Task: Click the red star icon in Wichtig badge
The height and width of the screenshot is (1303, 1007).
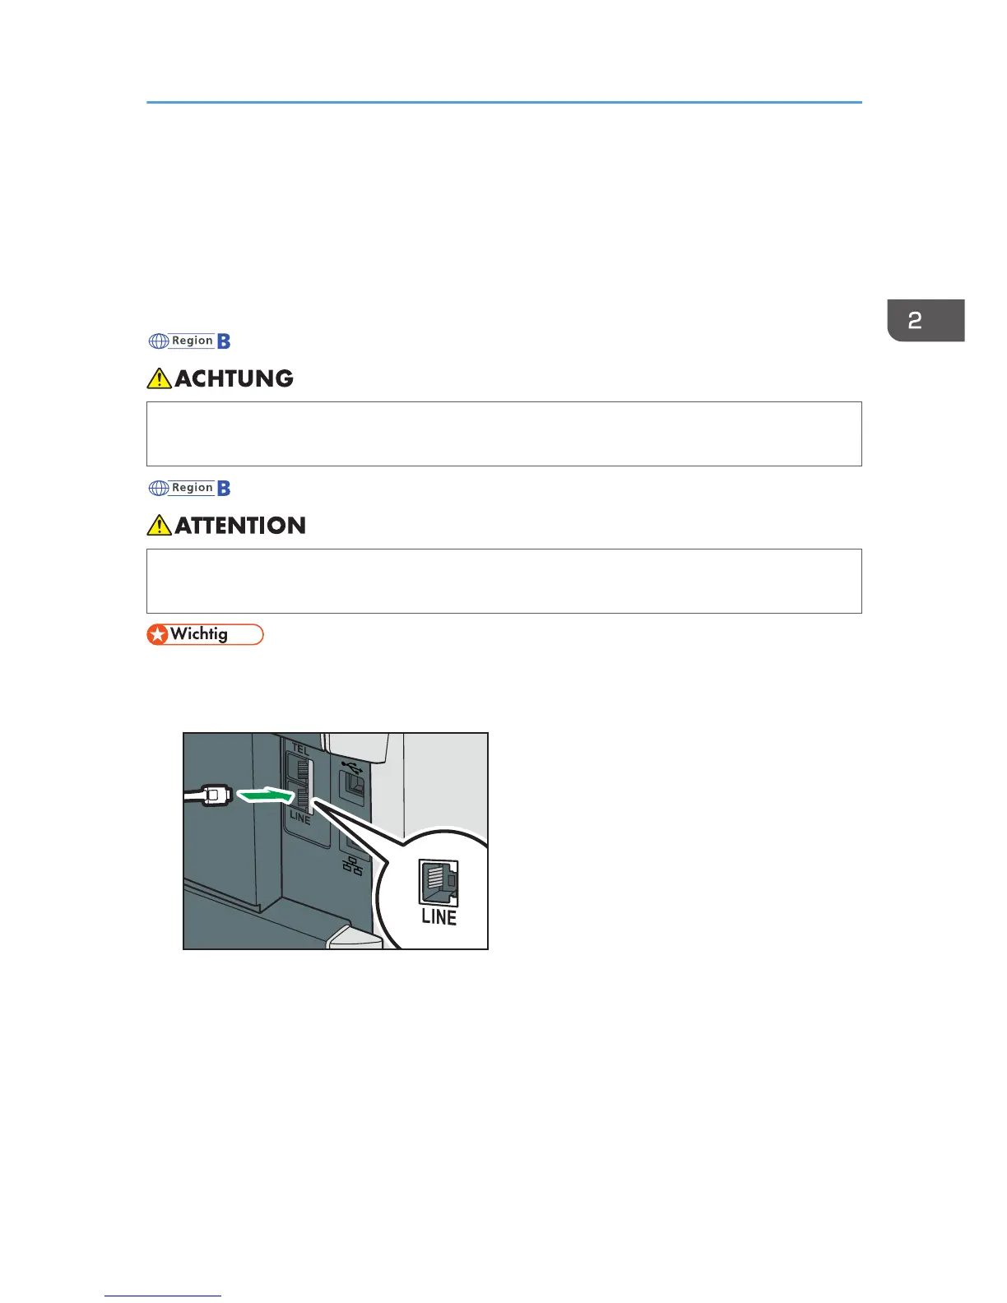Action: point(157,635)
